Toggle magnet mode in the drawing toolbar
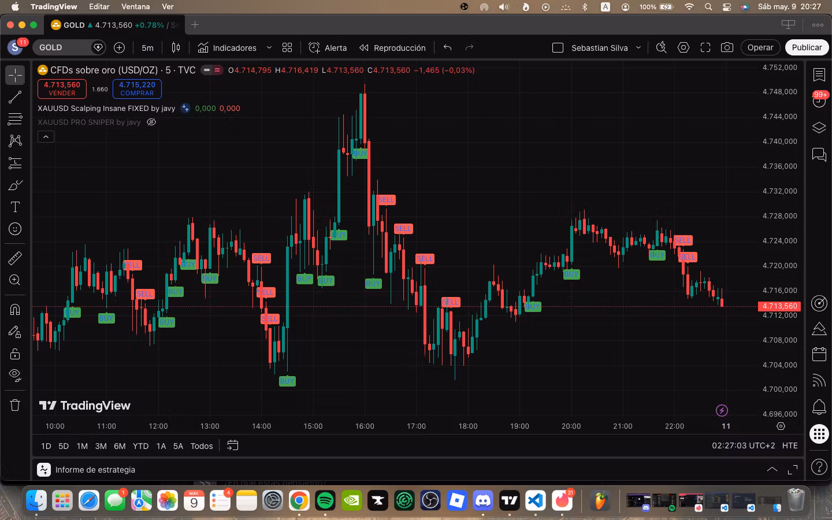The image size is (832, 520). pyautogui.click(x=15, y=310)
